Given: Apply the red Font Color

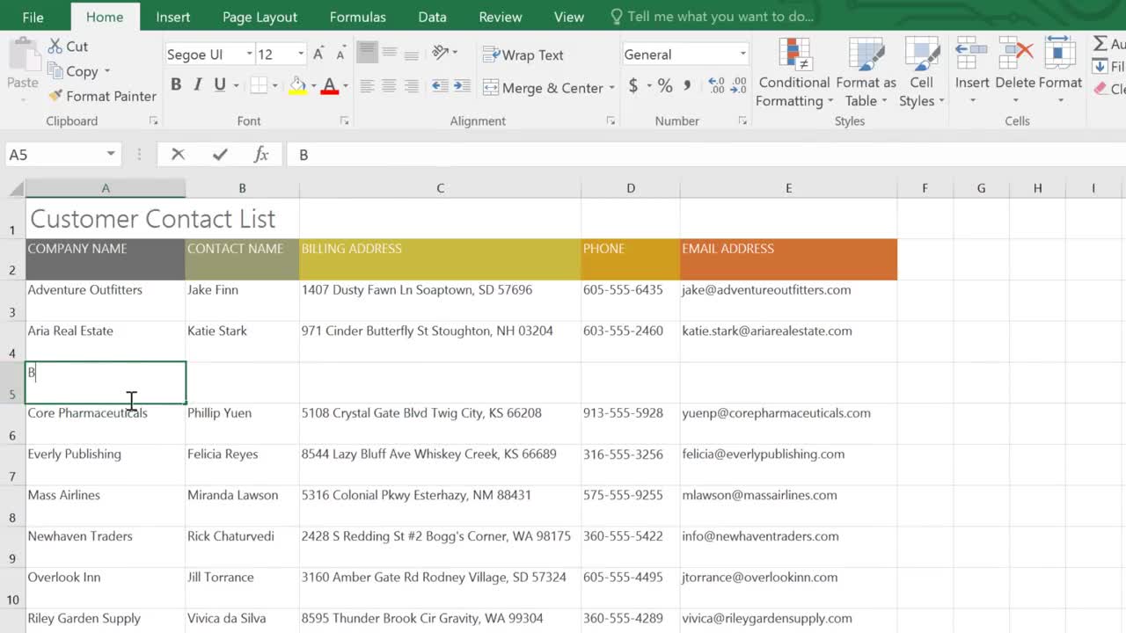Looking at the screenshot, I should click(330, 85).
